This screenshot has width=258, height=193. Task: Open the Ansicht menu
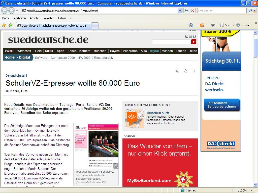click(34, 18)
